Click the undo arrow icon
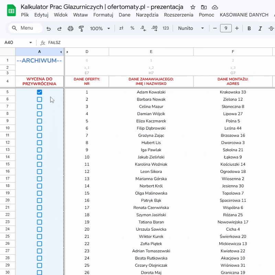This screenshot has width=275, height=275. tap(48, 29)
